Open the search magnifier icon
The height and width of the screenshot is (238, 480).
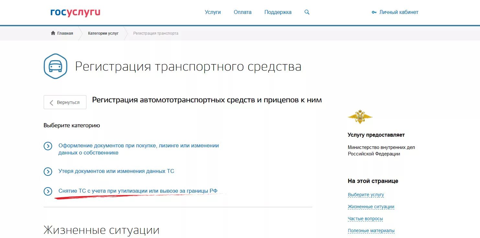(x=307, y=12)
